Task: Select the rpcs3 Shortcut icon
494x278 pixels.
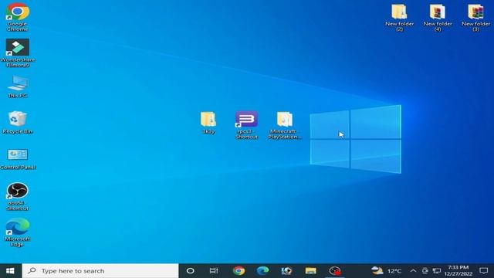Action: (247, 125)
